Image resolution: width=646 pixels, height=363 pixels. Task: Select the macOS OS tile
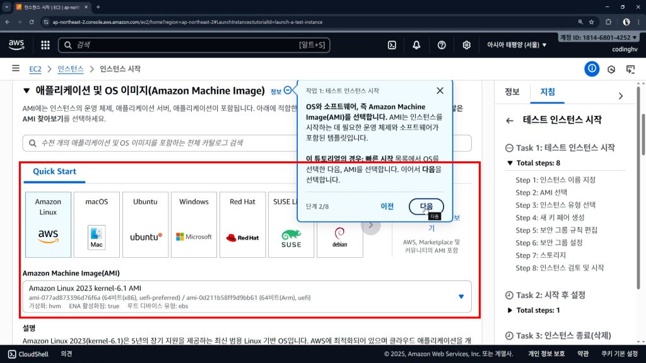click(x=97, y=225)
